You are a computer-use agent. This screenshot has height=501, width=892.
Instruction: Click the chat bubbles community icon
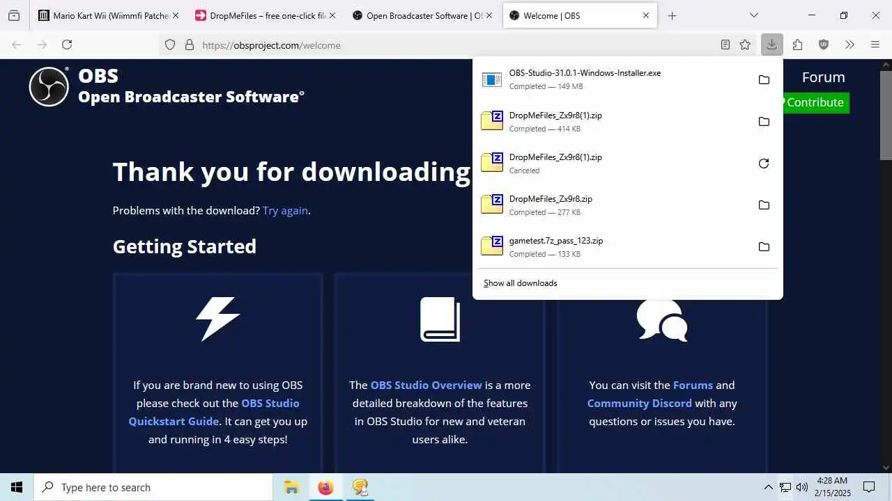click(x=662, y=319)
